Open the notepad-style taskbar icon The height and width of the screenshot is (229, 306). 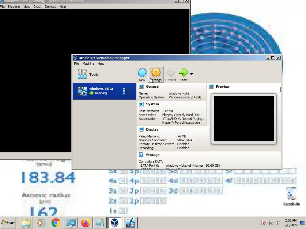(100, 223)
